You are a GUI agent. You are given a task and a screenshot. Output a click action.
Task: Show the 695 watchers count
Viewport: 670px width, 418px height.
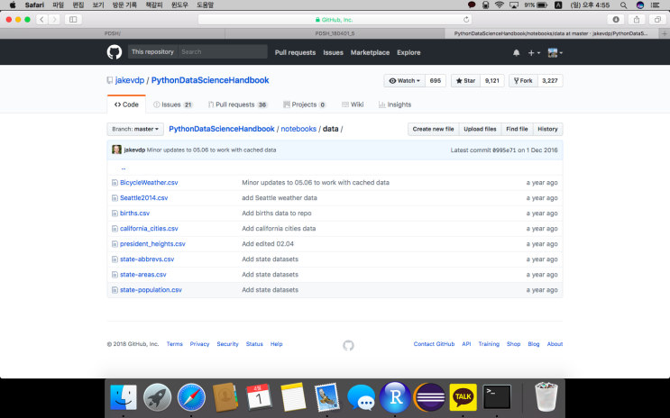436,81
